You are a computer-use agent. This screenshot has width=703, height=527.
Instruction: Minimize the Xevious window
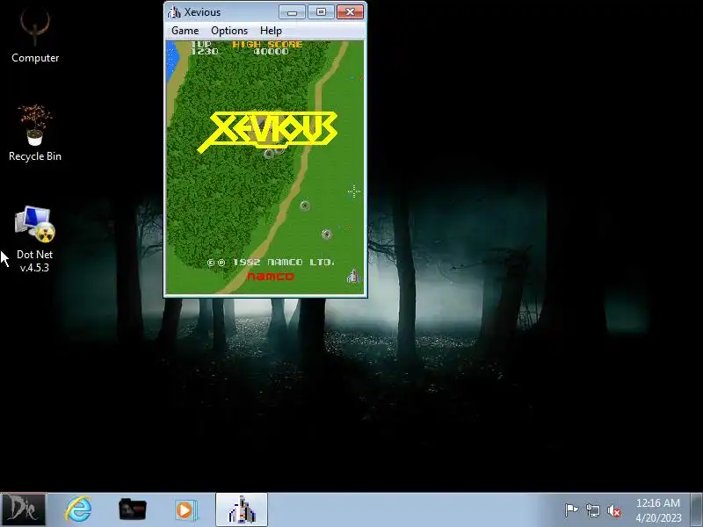[x=292, y=11]
